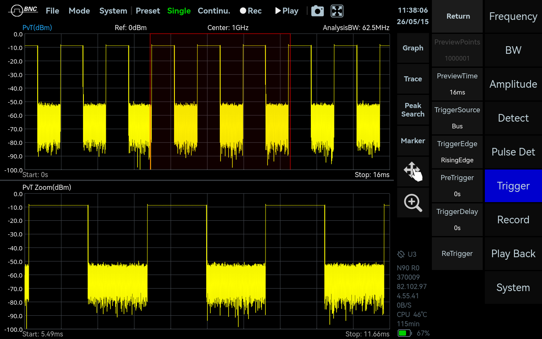Click the U3 sync status icon
542x339 pixels.
401,254
